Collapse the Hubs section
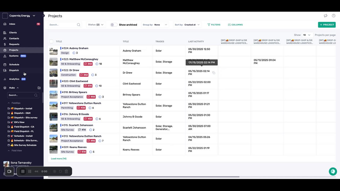The height and width of the screenshot is (191, 340). (18, 88)
